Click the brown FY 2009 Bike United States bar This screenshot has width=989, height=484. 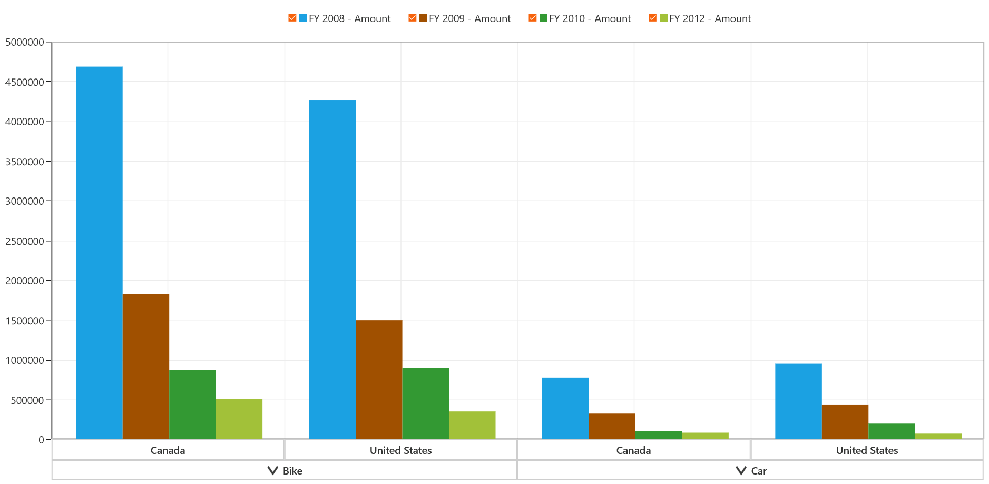tap(379, 380)
